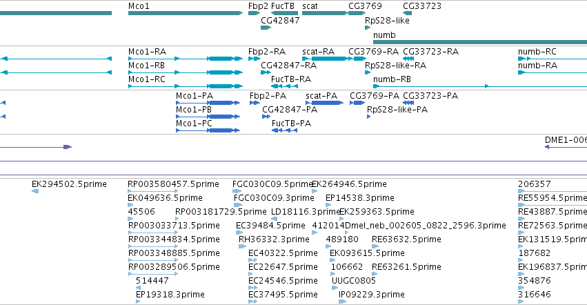Click the Fbp2-PA protein label
This screenshot has height=305, width=587.
pos(268,95)
